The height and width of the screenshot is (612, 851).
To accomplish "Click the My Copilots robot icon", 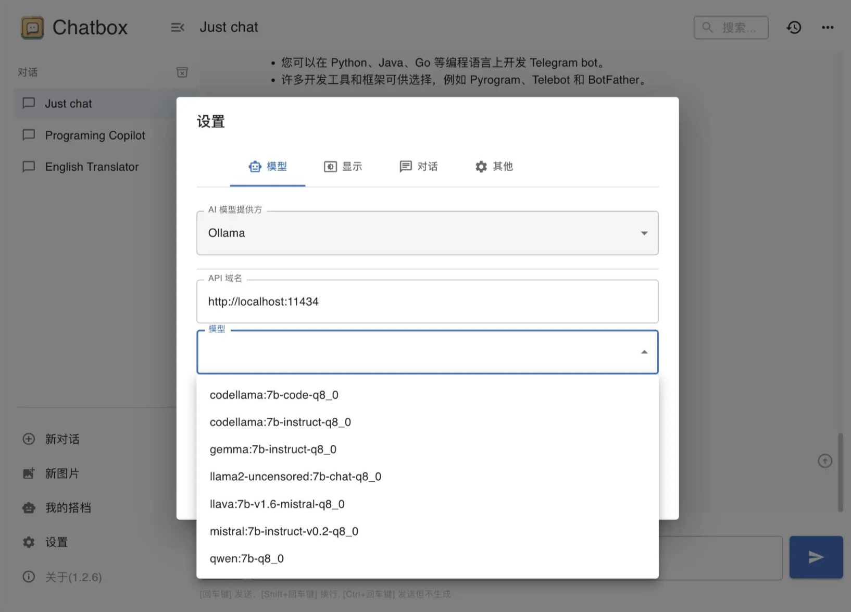I will 29,508.
